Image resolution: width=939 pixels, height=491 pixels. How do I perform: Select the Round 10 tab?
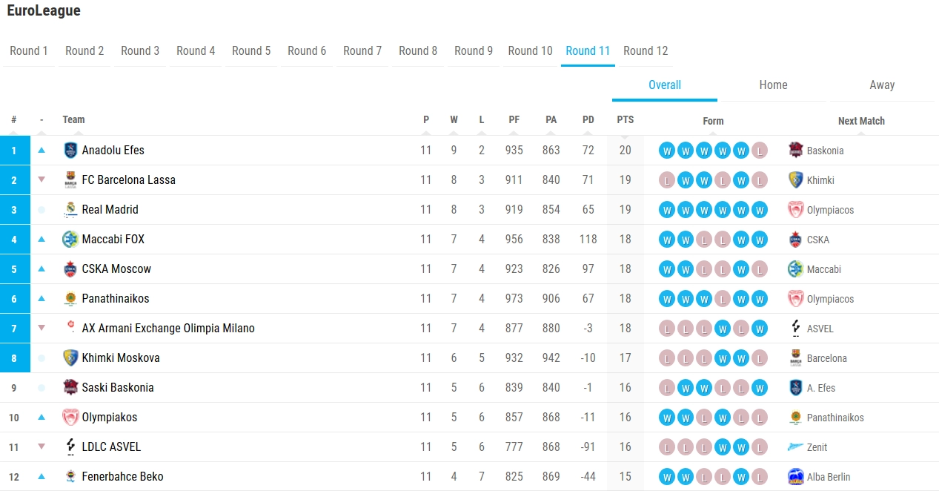[x=531, y=50]
